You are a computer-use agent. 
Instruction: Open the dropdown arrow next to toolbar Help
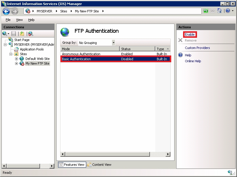[233, 11]
